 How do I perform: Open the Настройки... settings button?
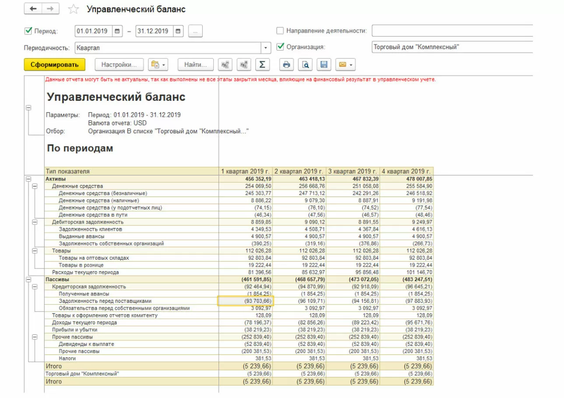(119, 65)
